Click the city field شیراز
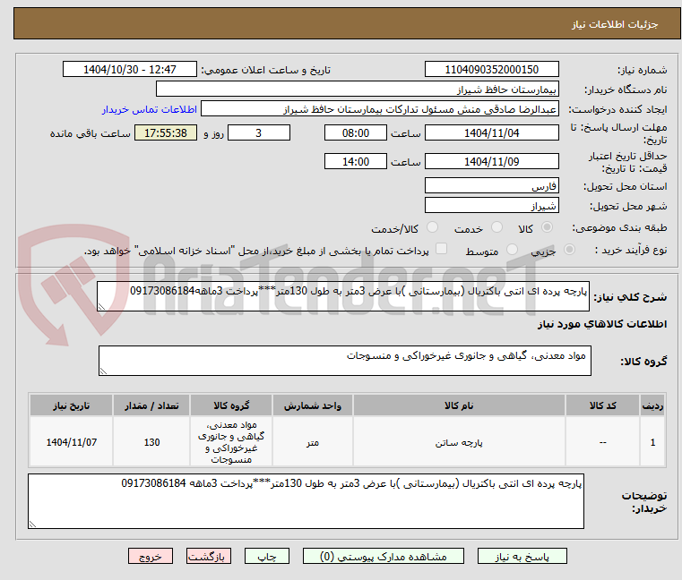 point(491,206)
